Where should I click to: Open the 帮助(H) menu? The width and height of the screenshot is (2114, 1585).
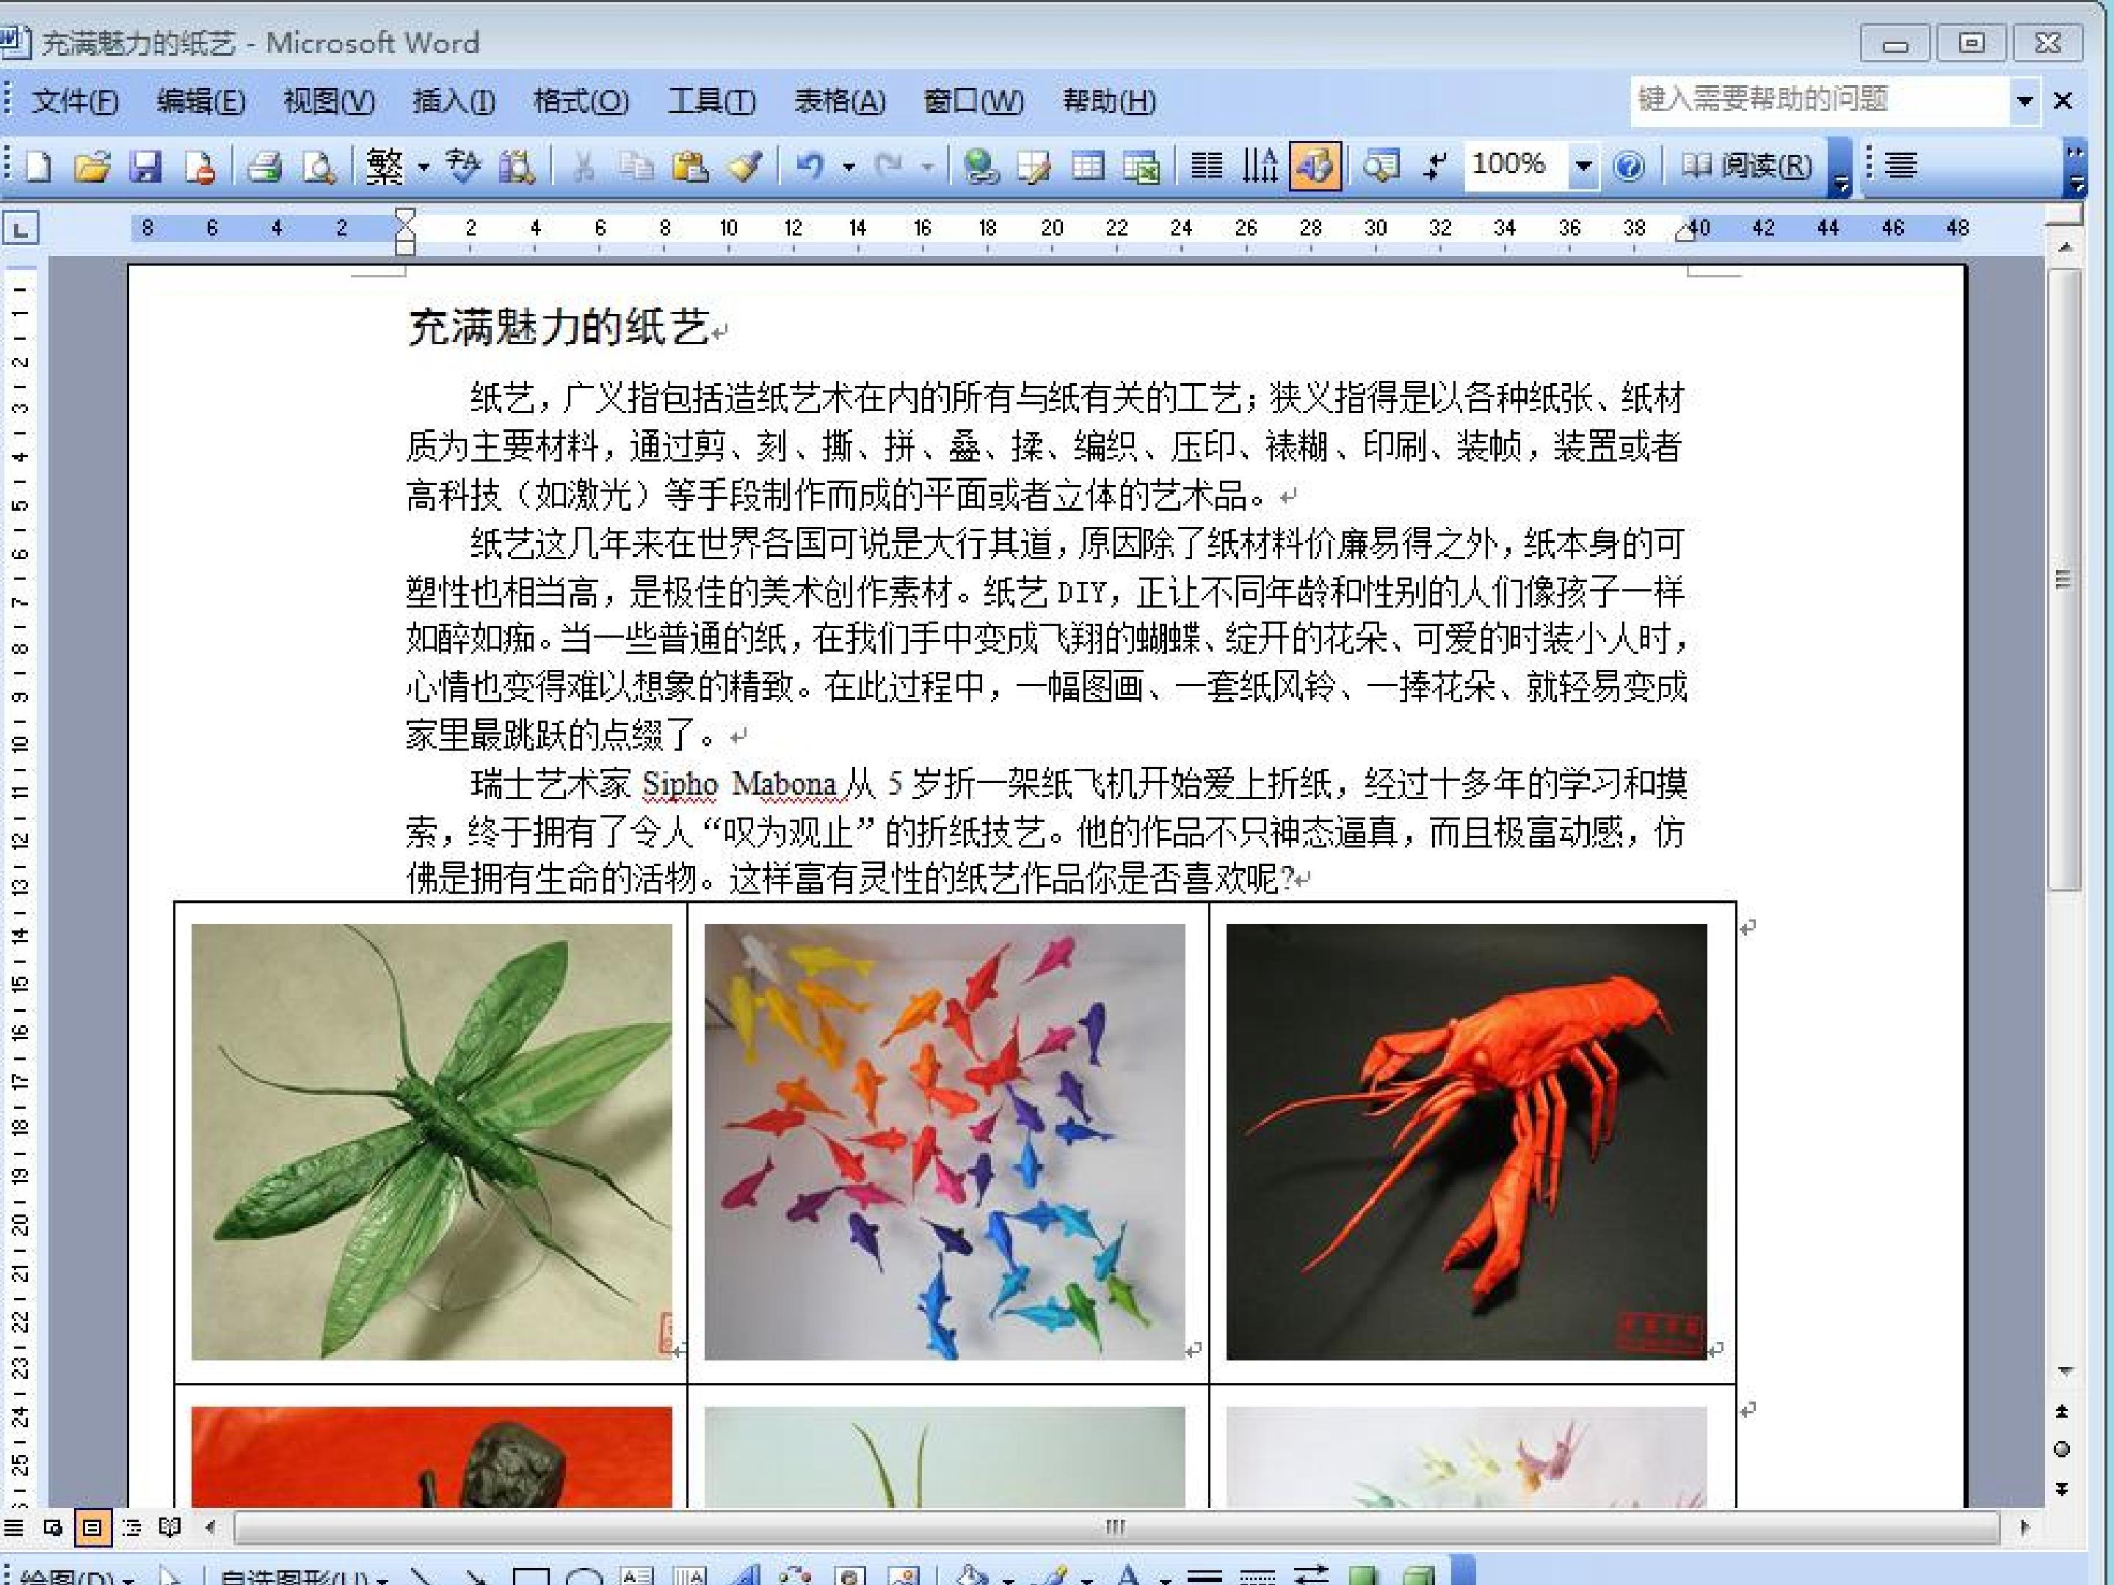pyautogui.click(x=1110, y=101)
